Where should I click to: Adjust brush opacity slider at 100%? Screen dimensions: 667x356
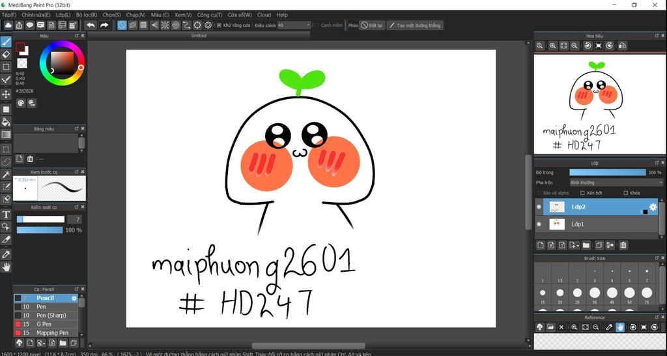pyautogui.click(x=40, y=230)
